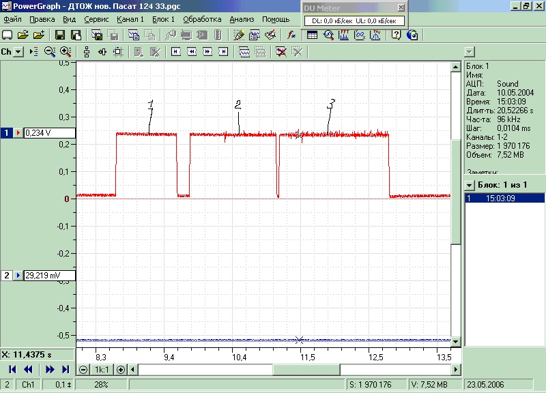
Task: Open the Анализ menu
Action: (x=242, y=20)
